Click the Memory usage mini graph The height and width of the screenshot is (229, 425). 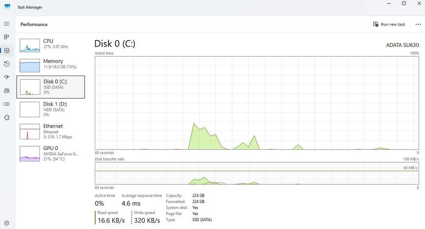tap(30, 65)
